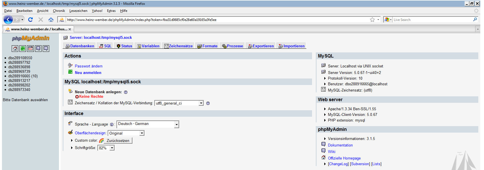The height and width of the screenshot is (170, 484).
Task: Open the Datei menu
Action: 8,11
